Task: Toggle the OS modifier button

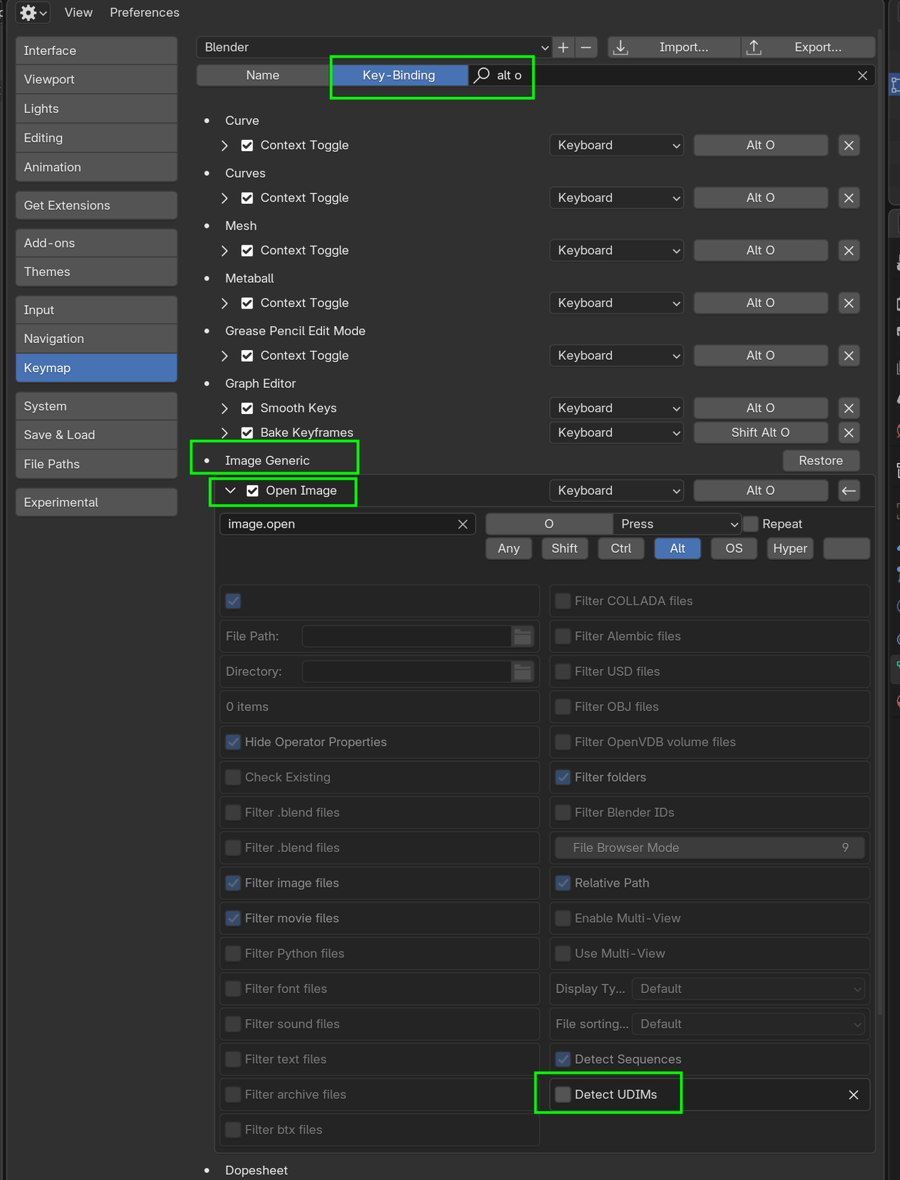Action: [733, 549]
